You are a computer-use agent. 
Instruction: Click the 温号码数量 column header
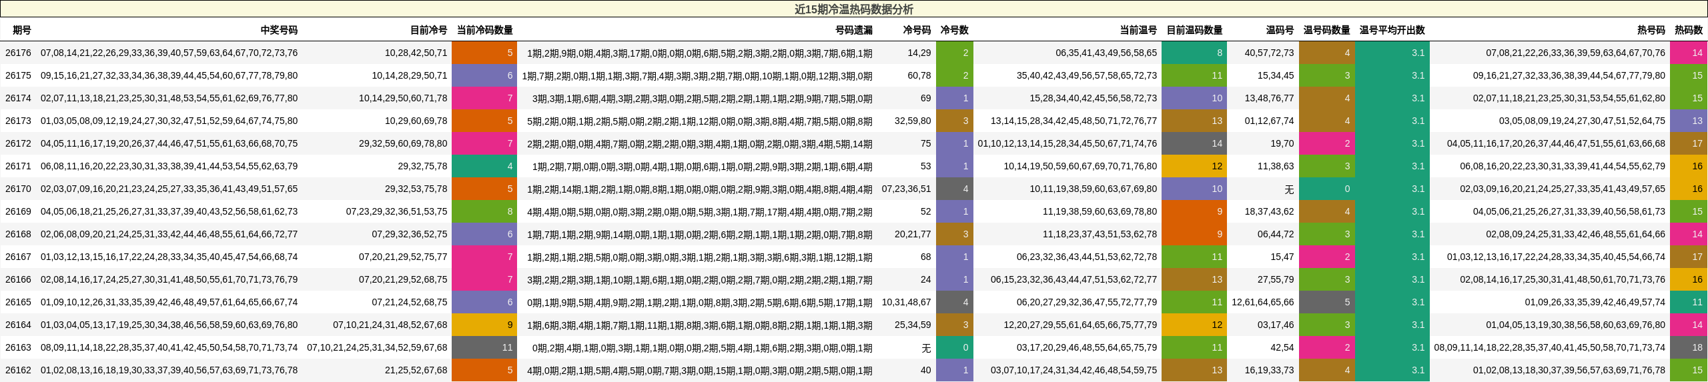1326,30
